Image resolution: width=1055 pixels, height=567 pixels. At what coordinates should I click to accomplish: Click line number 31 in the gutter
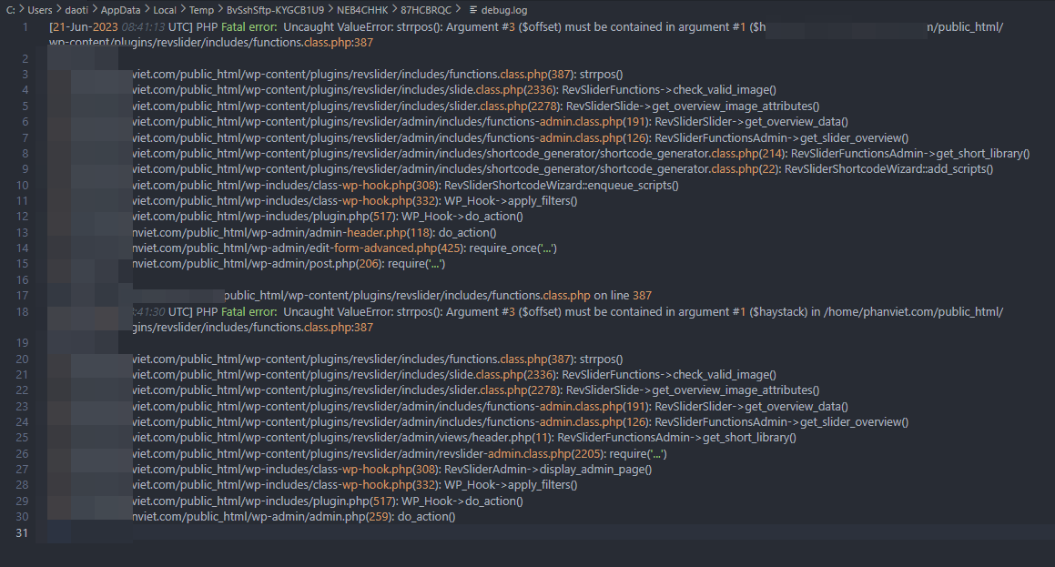coord(24,532)
